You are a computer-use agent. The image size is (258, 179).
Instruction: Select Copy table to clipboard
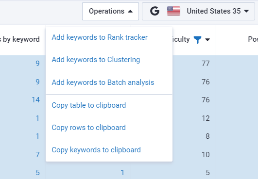89,105
